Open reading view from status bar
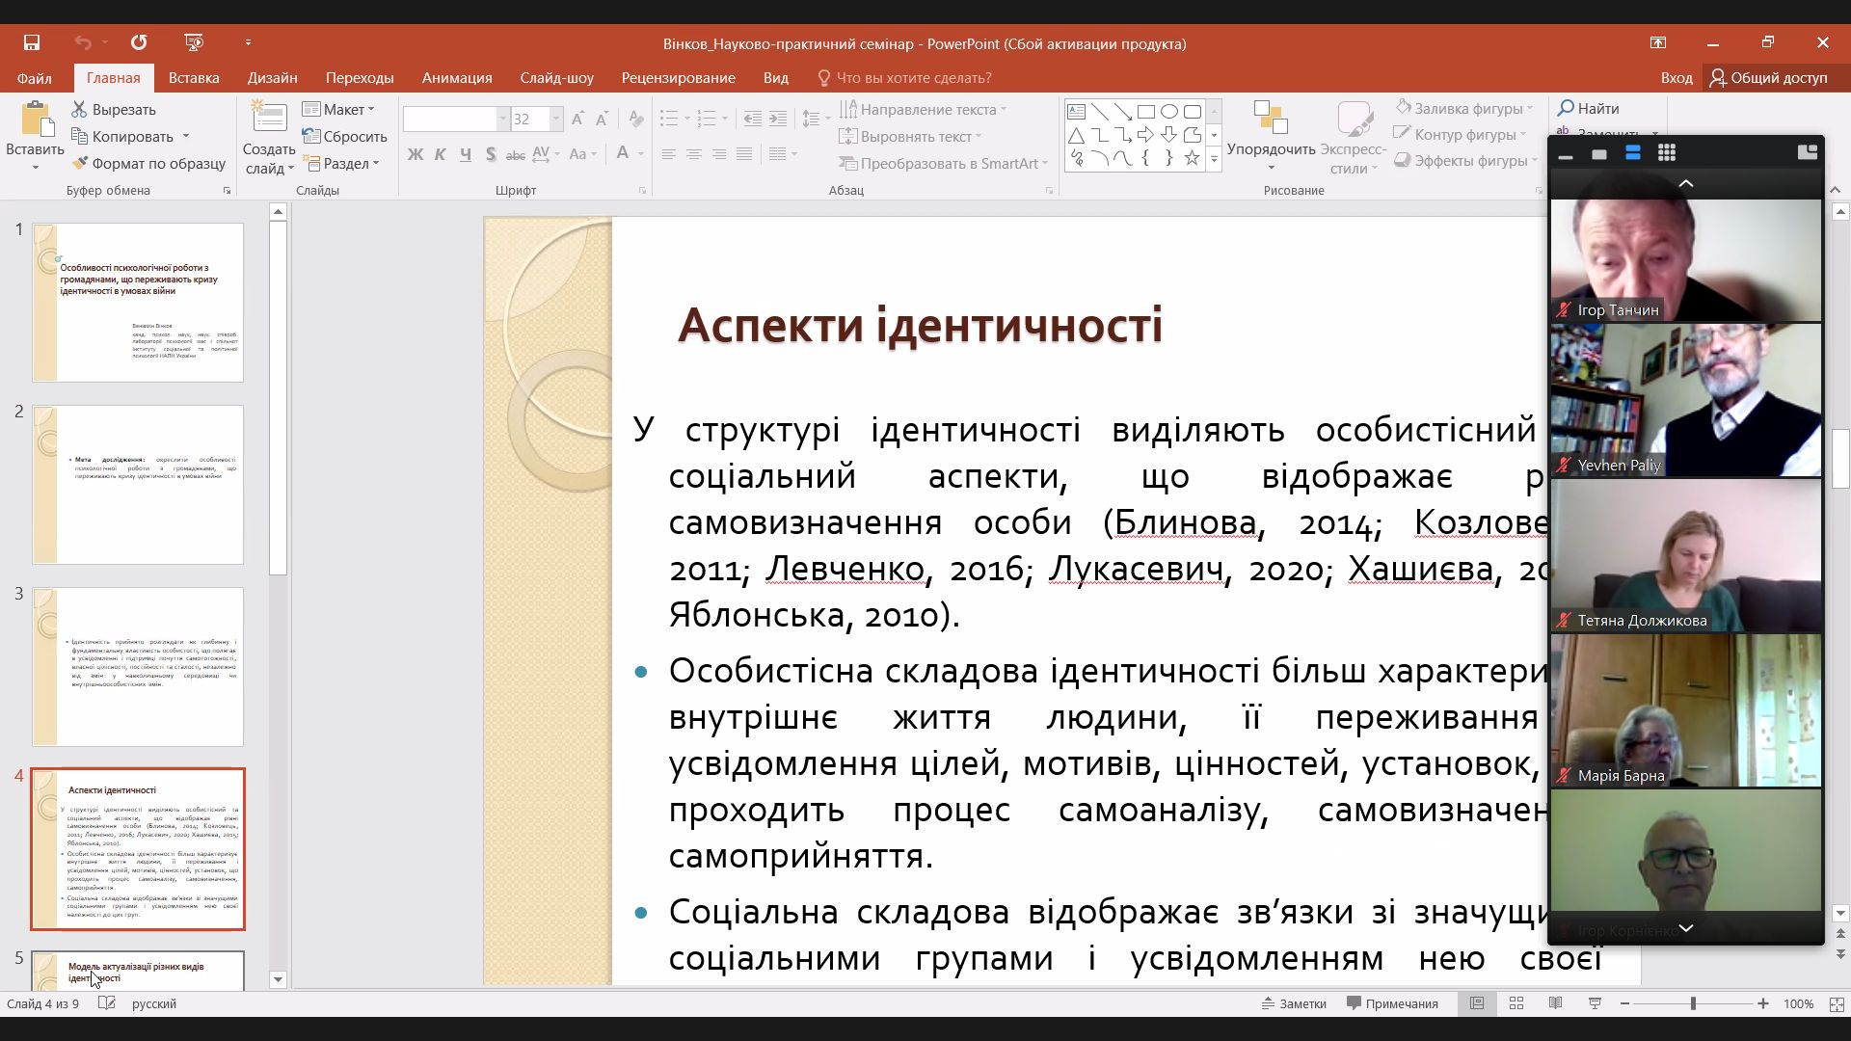1851x1041 pixels. click(x=1555, y=1003)
